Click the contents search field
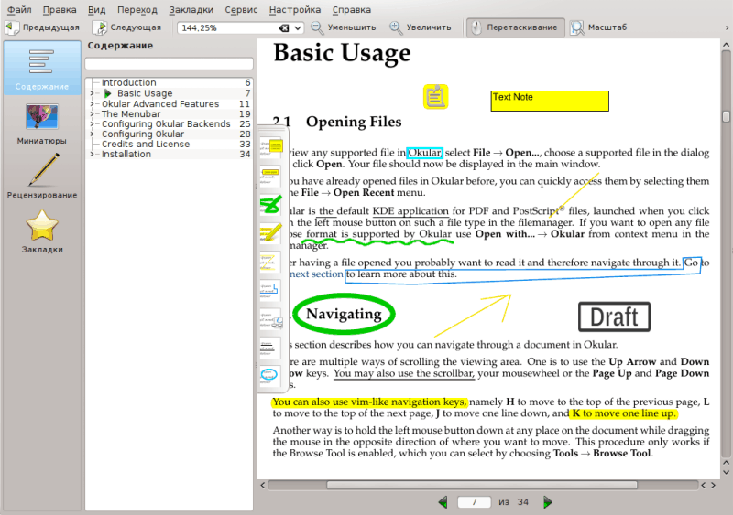This screenshot has width=733, height=515. [169, 64]
